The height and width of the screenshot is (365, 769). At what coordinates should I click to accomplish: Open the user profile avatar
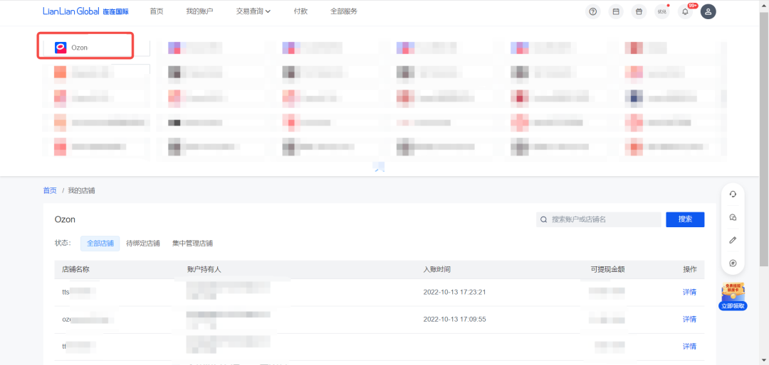coord(708,11)
